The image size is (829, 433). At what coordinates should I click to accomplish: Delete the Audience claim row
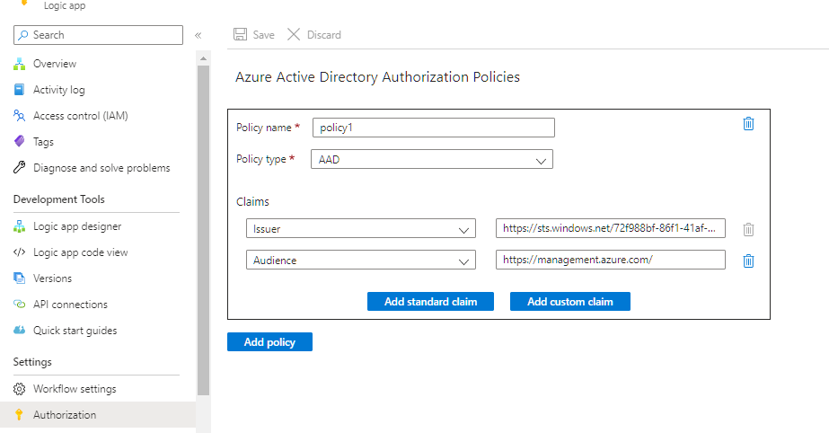pos(748,261)
